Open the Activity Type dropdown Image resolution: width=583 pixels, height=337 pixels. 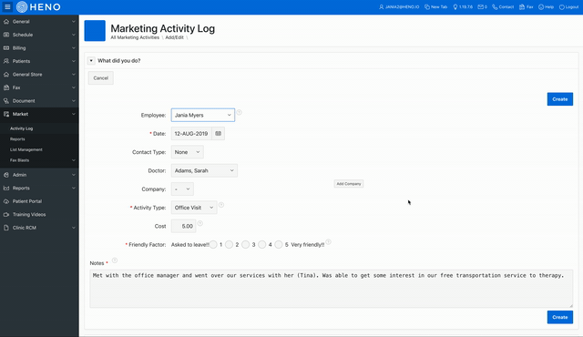click(194, 208)
